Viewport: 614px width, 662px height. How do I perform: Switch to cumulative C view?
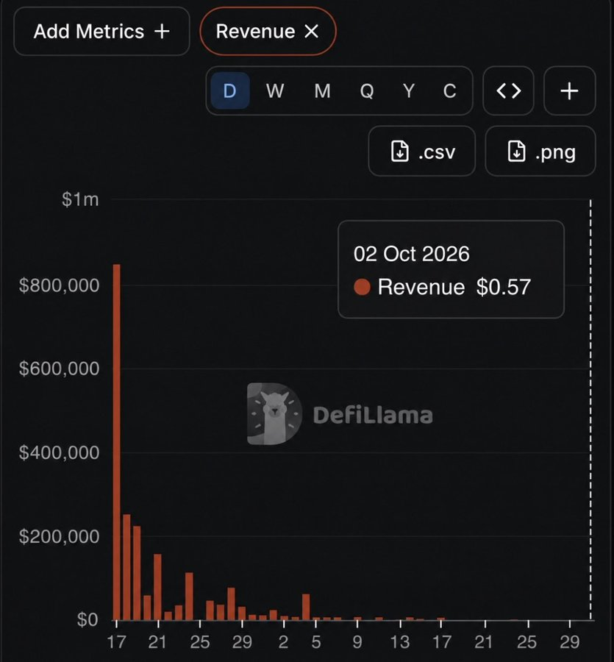pyautogui.click(x=449, y=90)
